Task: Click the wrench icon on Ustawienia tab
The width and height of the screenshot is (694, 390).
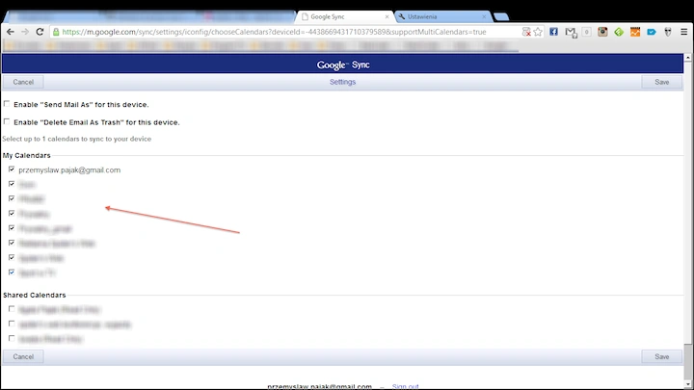Action: point(402,16)
